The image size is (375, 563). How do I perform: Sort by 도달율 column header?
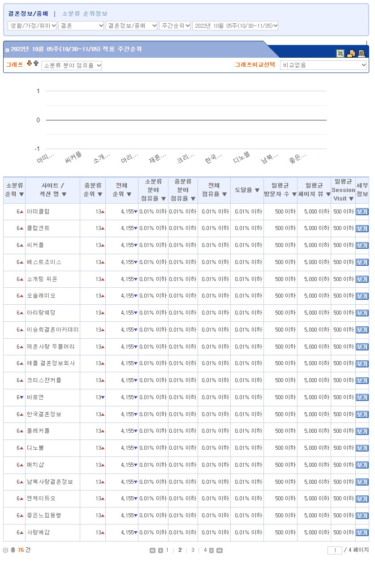coord(247,190)
